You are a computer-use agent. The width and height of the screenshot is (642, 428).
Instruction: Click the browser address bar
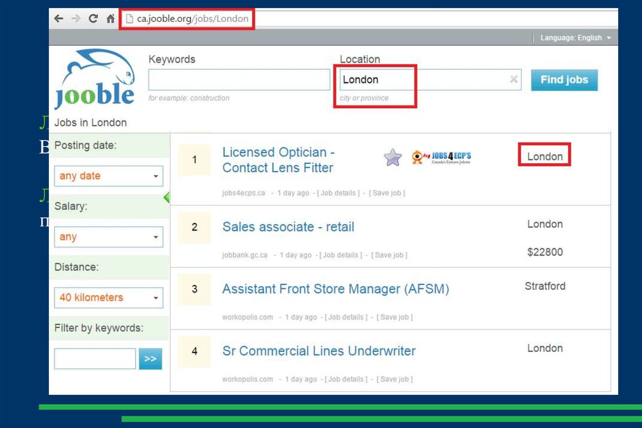[376, 19]
